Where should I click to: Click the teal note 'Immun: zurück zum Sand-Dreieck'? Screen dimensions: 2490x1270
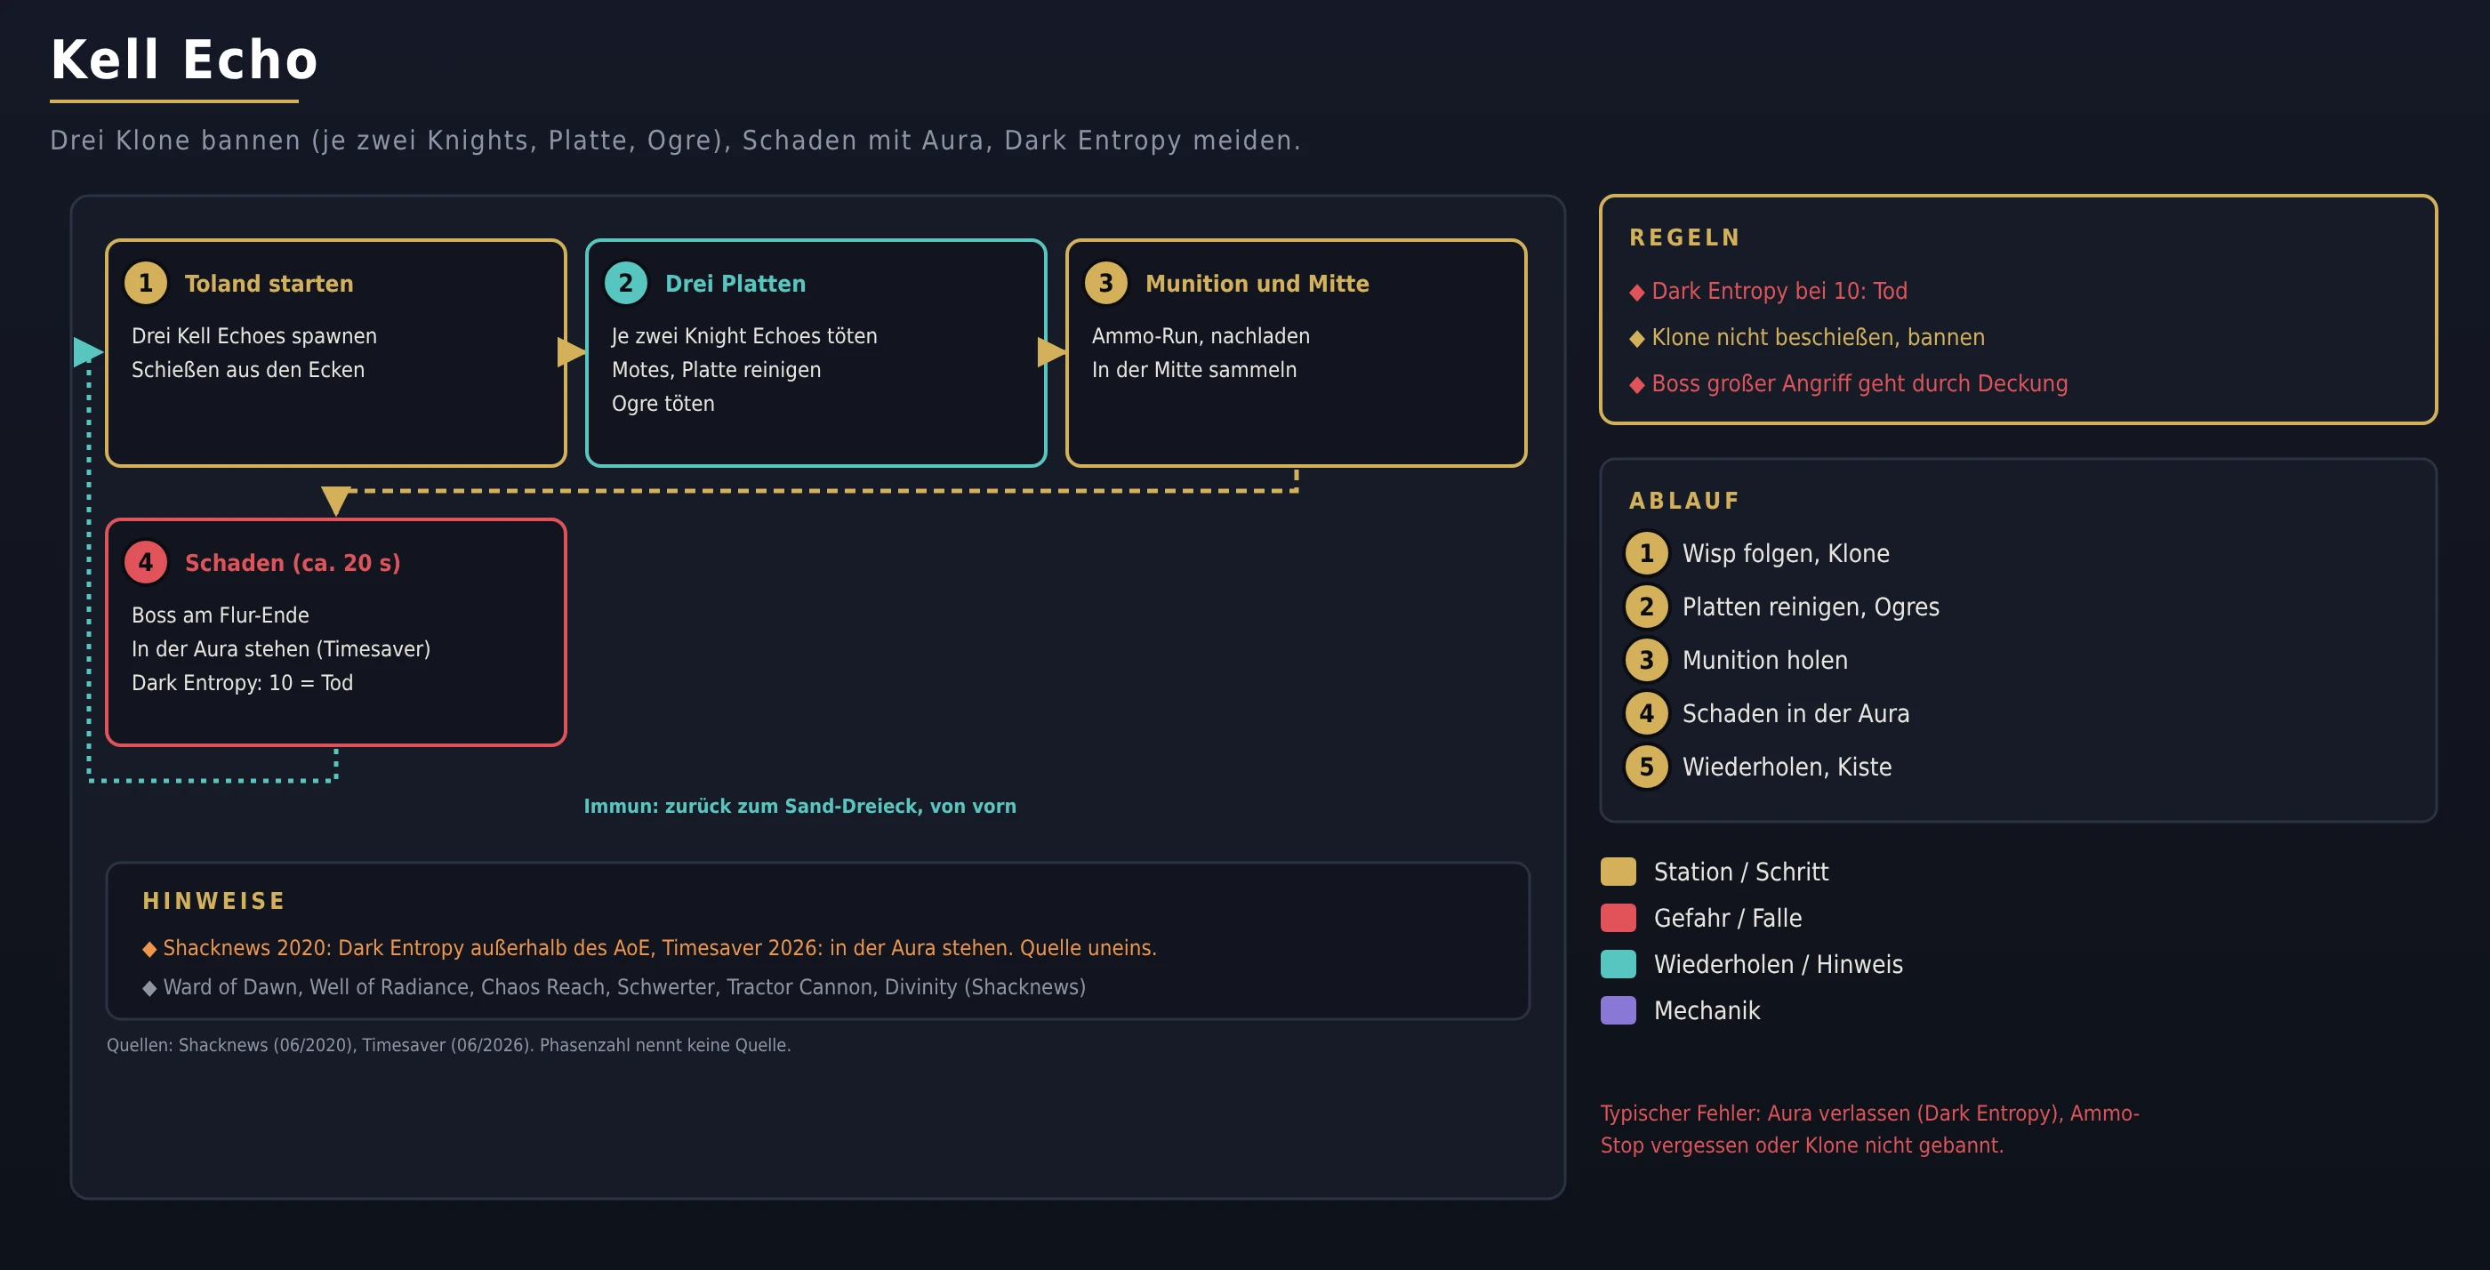(x=799, y=806)
